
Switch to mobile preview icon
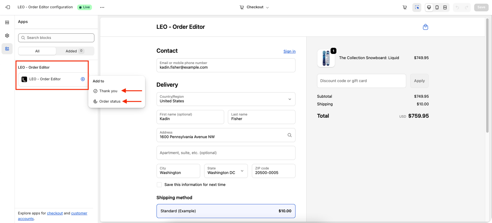click(437, 7)
